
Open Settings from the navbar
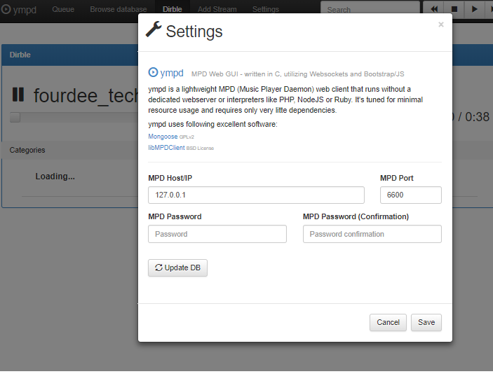pos(265,9)
